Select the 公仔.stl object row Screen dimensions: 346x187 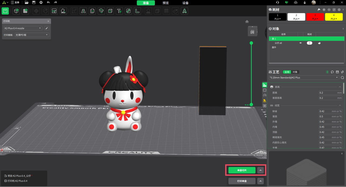(x=307, y=43)
